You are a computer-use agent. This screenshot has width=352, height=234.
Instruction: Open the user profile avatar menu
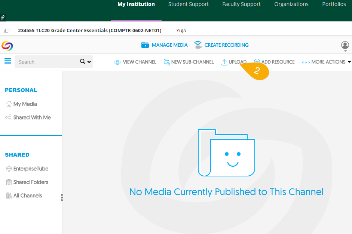(x=345, y=46)
